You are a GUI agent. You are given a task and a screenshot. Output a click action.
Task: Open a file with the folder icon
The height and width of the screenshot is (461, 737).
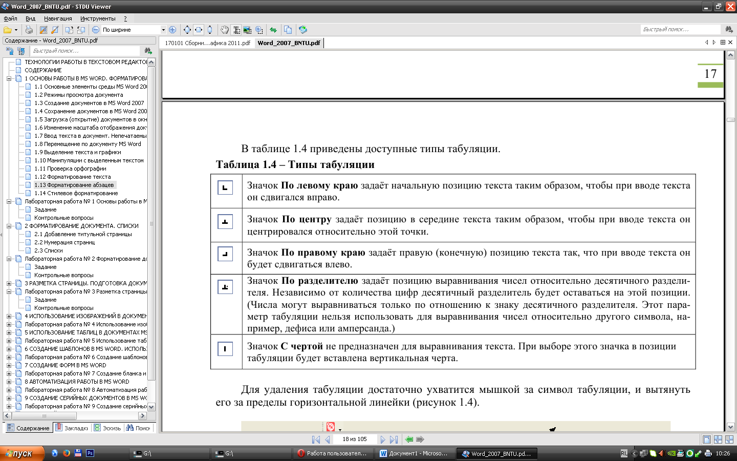(7, 30)
